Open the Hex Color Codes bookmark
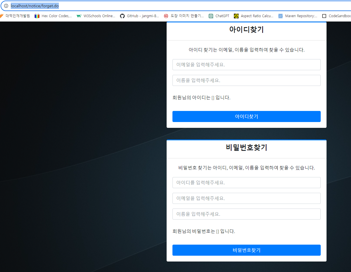Viewport: 351px width, 272px height. 53,16
